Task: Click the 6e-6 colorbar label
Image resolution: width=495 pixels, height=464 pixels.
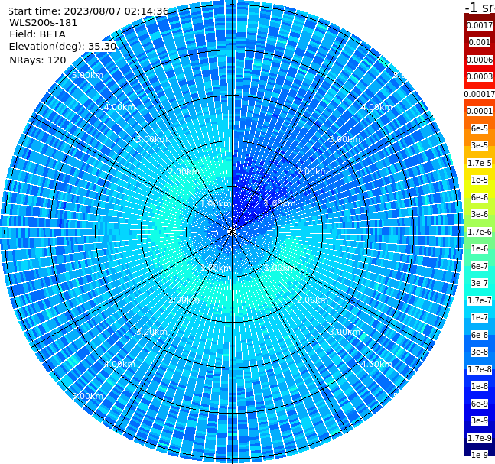Action: click(x=480, y=197)
